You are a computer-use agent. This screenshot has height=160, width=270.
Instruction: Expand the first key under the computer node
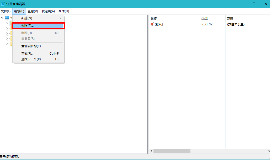click(7, 23)
